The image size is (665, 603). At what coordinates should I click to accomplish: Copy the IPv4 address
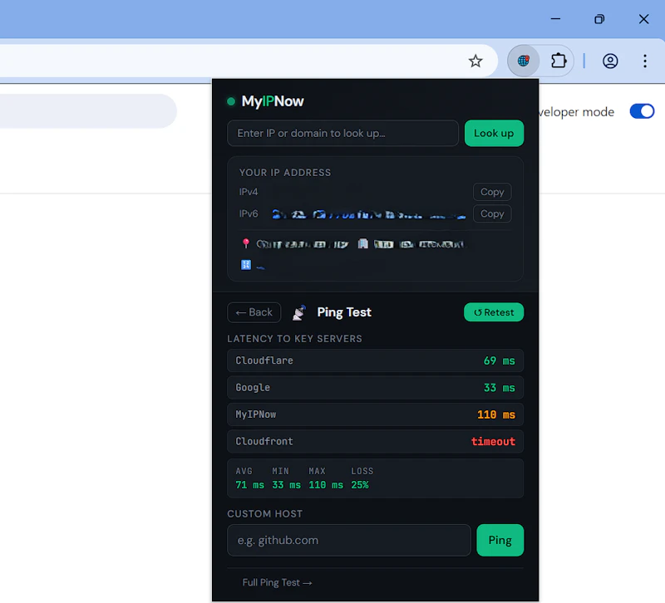click(492, 192)
